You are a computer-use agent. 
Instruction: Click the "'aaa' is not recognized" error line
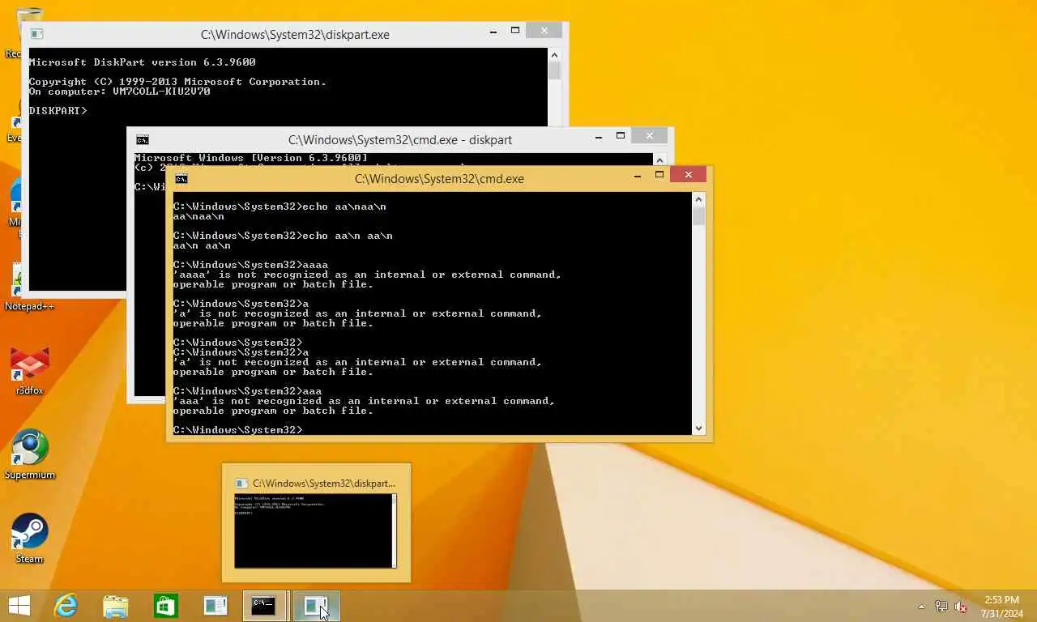364,401
